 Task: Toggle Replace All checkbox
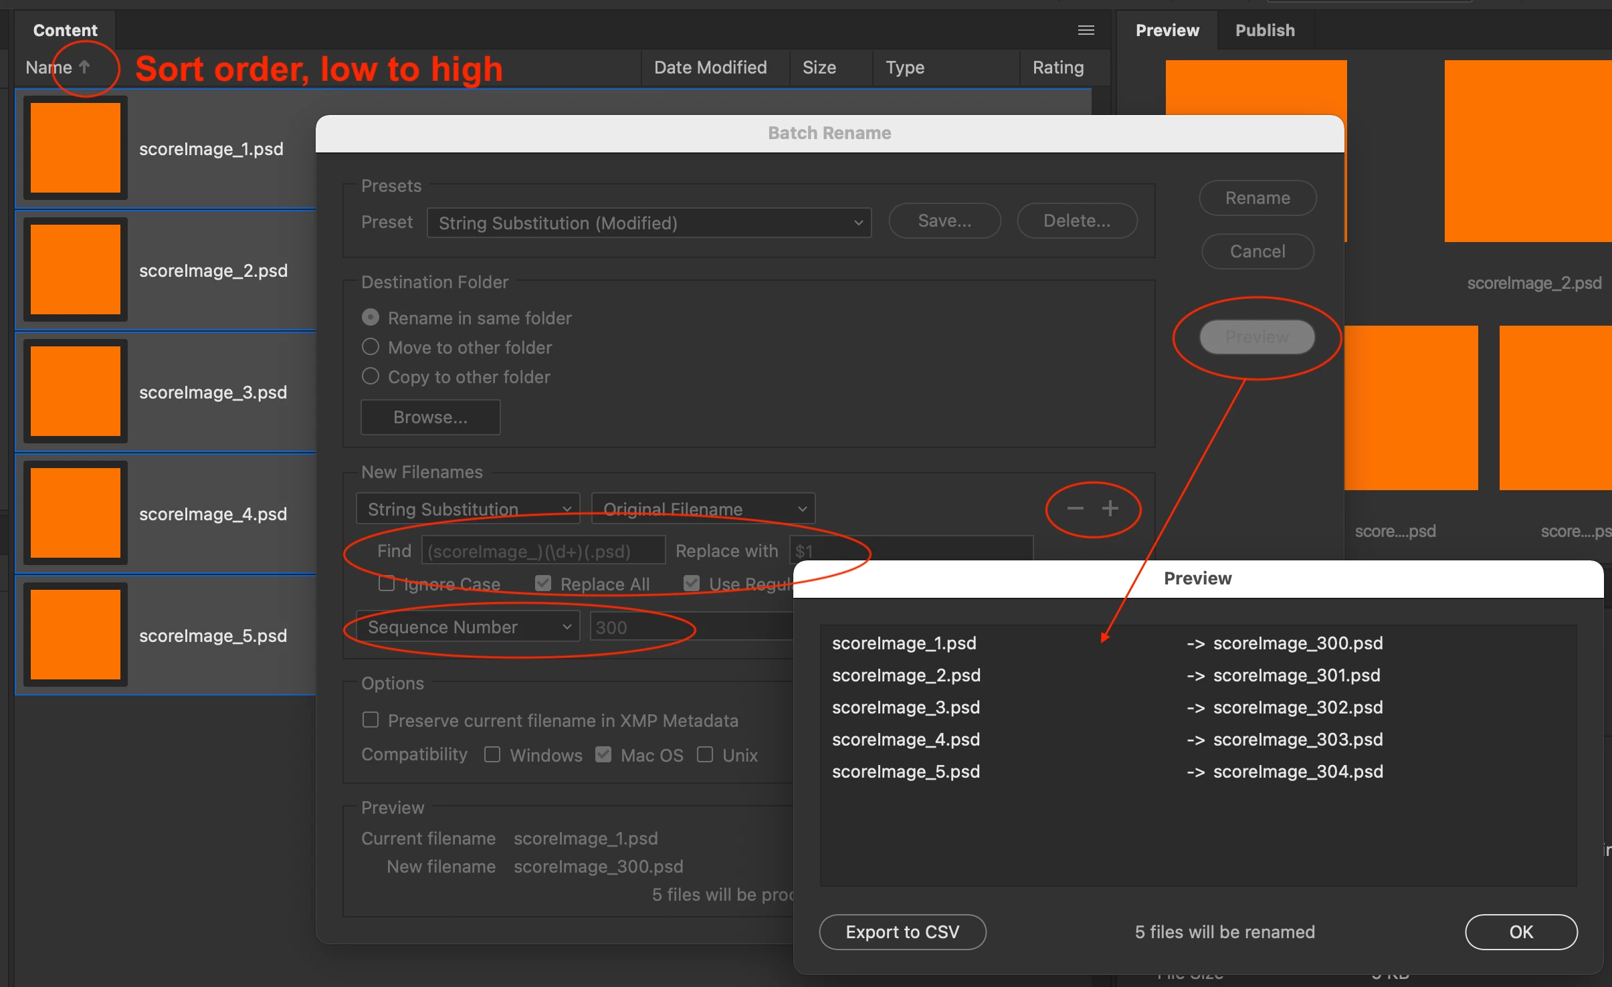pos(543,584)
